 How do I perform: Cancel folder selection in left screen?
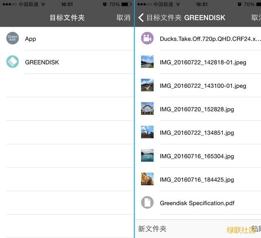[x=123, y=18]
